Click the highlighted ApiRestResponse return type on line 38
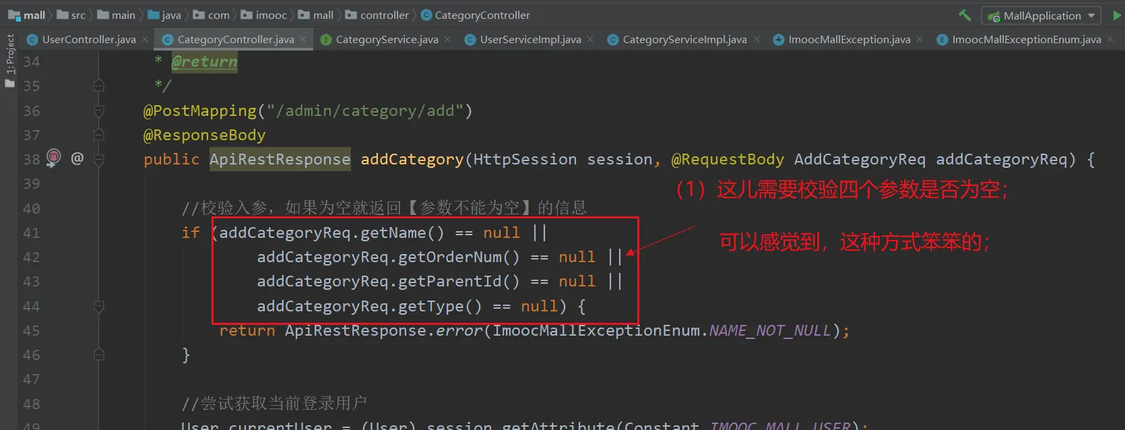Screen dimensions: 1125x430 pos(280,160)
